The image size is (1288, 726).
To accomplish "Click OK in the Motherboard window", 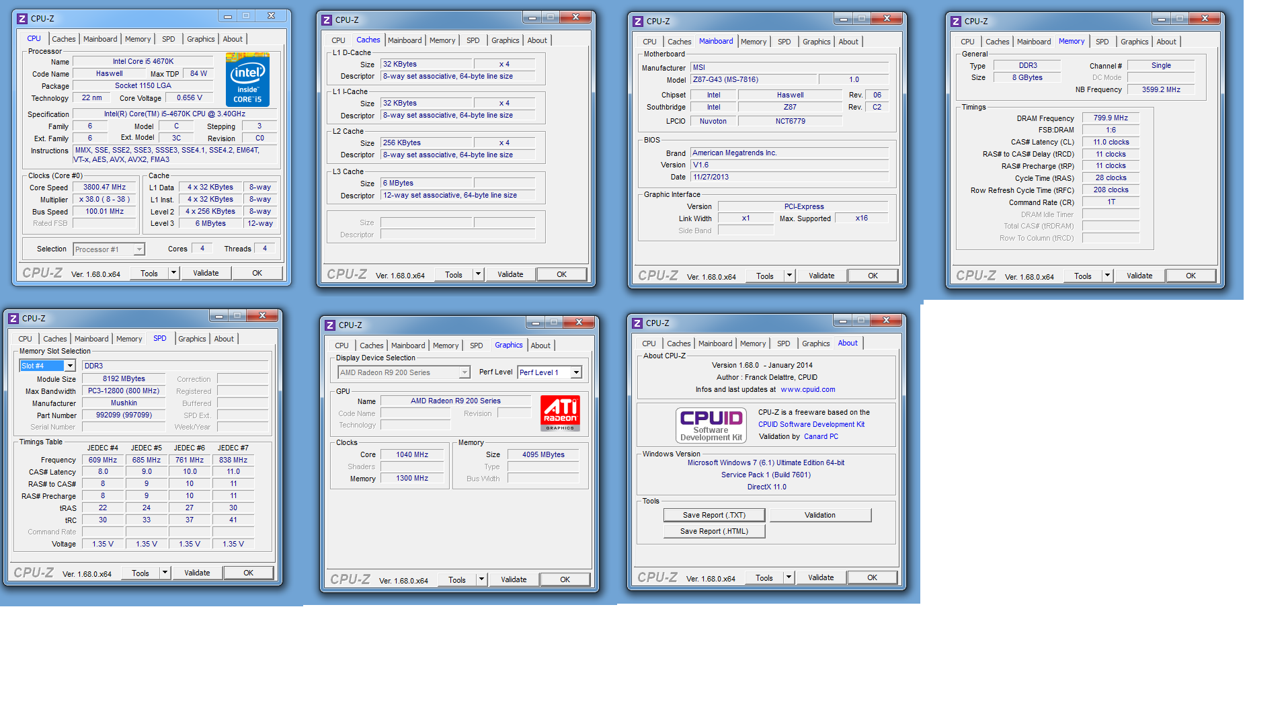I will [x=873, y=276].
